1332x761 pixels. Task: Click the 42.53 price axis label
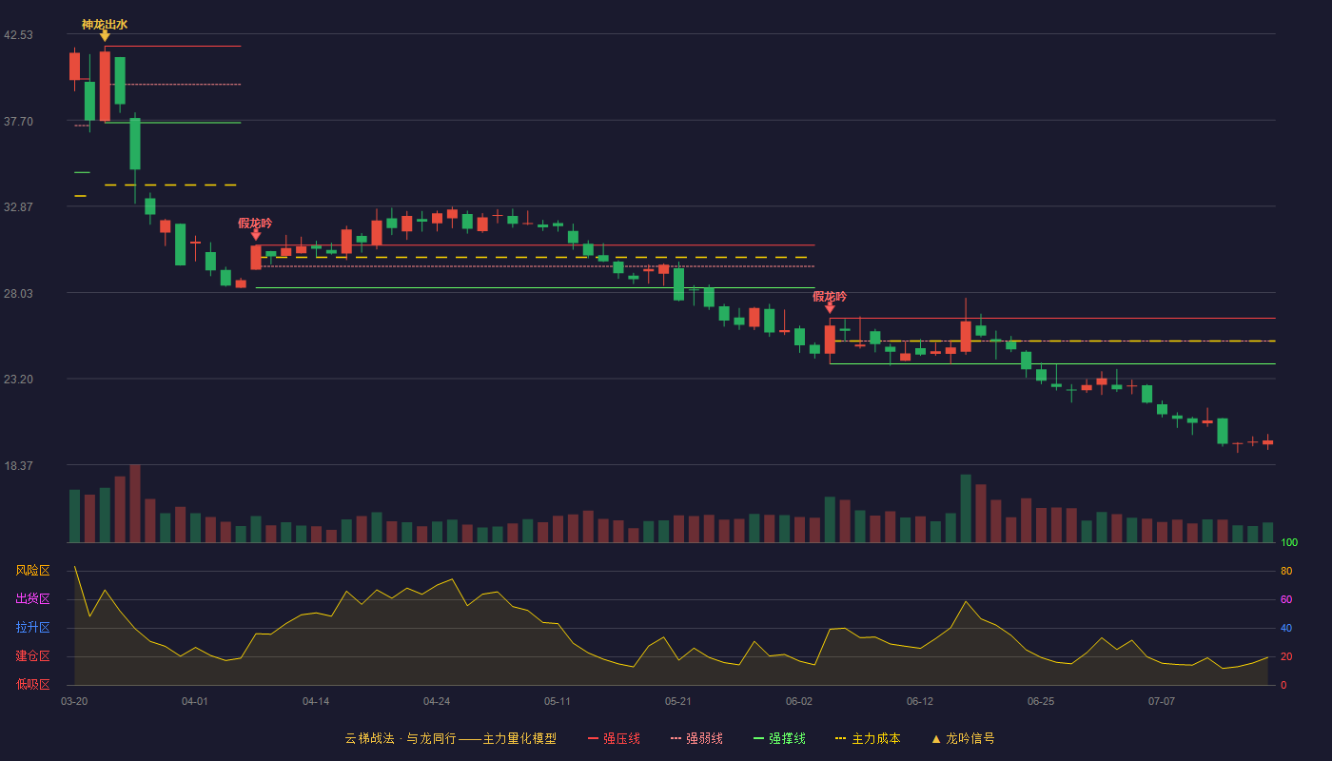18,35
